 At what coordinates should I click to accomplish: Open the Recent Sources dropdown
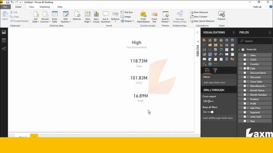45,17
